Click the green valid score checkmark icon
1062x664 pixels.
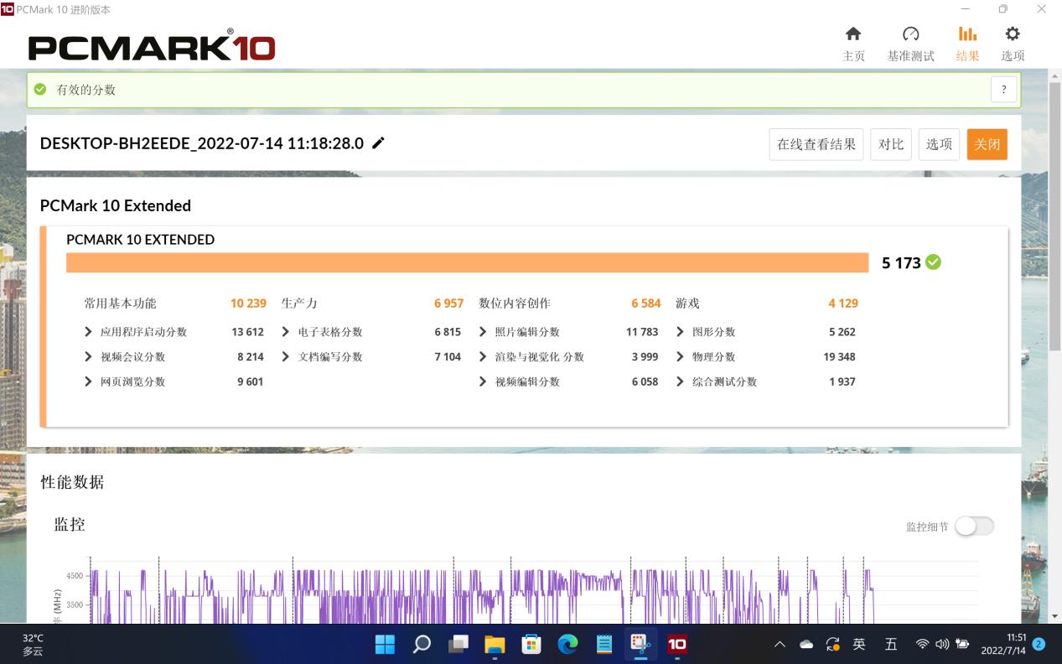[x=40, y=90]
